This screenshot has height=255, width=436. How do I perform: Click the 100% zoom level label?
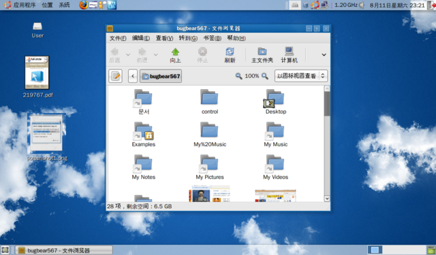coord(251,76)
